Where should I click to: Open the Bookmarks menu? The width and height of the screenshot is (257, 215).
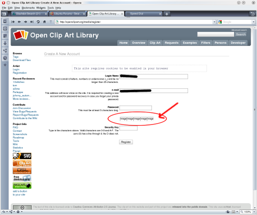click(27, 8)
